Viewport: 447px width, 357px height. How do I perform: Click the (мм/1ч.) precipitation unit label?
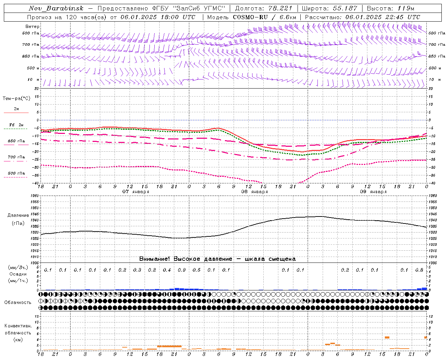18,281
